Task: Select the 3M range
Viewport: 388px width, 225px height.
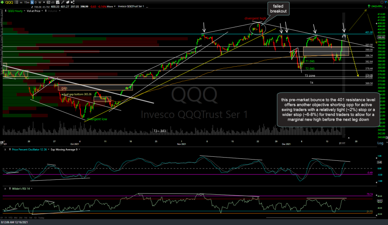Action: [x=21, y=218]
